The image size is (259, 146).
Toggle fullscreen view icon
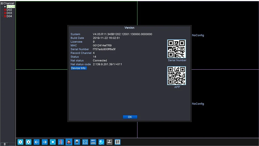(53, 142)
